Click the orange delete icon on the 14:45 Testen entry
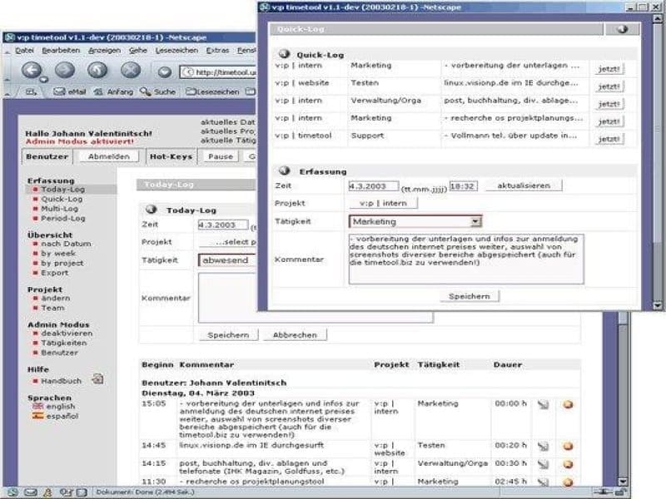Image resolution: width=666 pixels, height=499 pixels. click(x=568, y=447)
